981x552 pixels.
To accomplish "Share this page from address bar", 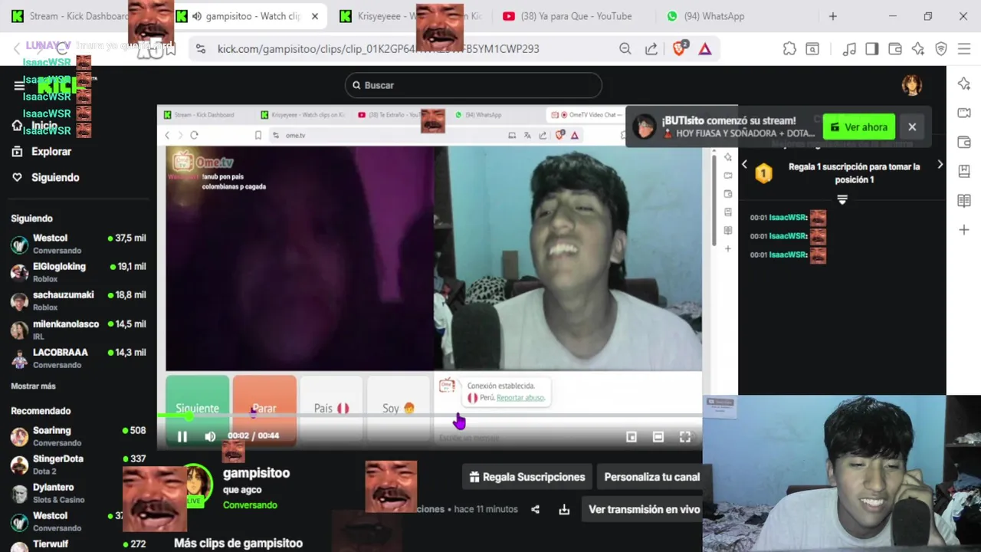I will click(651, 49).
